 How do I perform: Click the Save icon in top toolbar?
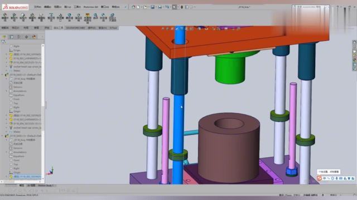pos(152,7)
